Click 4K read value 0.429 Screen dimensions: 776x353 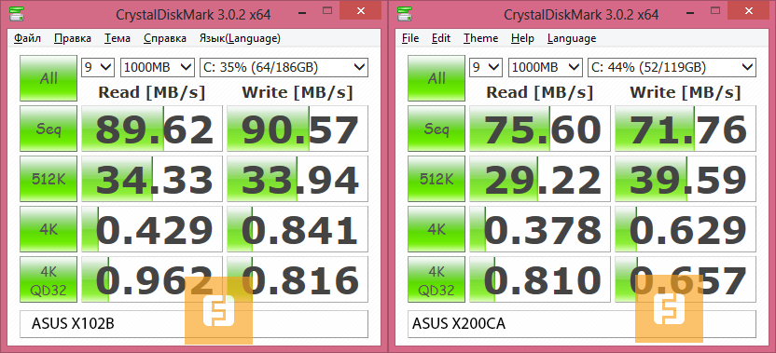tap(152, 229)
